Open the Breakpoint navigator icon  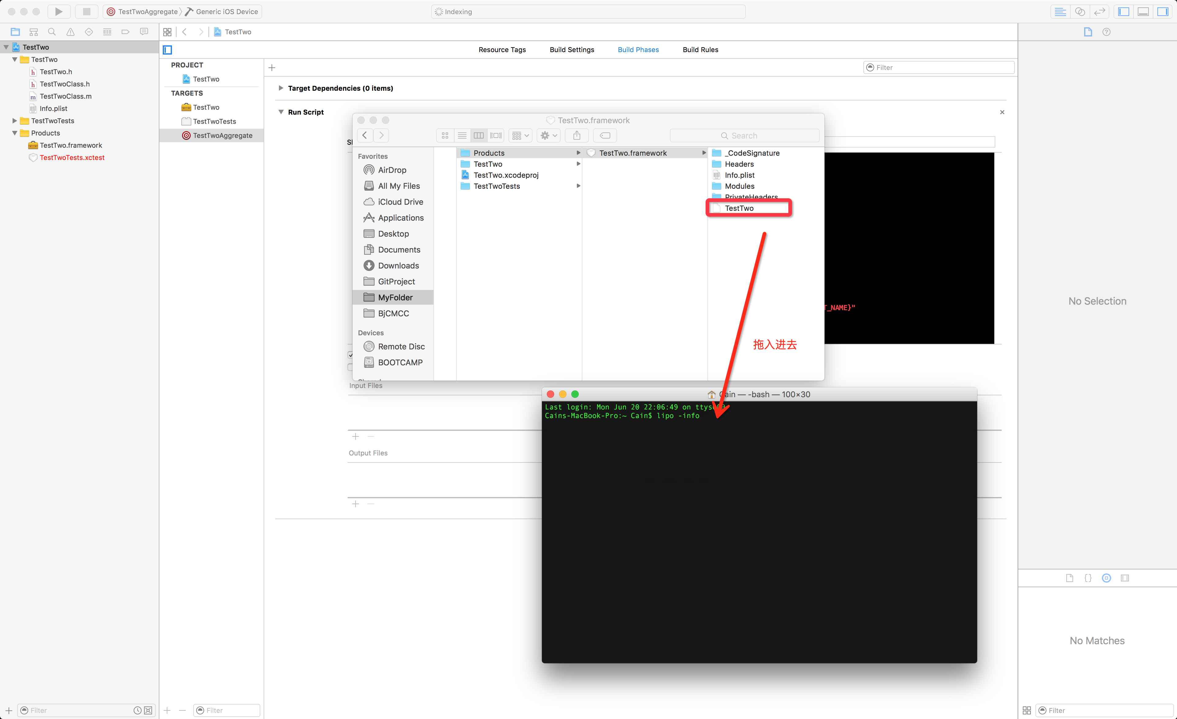pyautogui.click(x=126, y=32)
